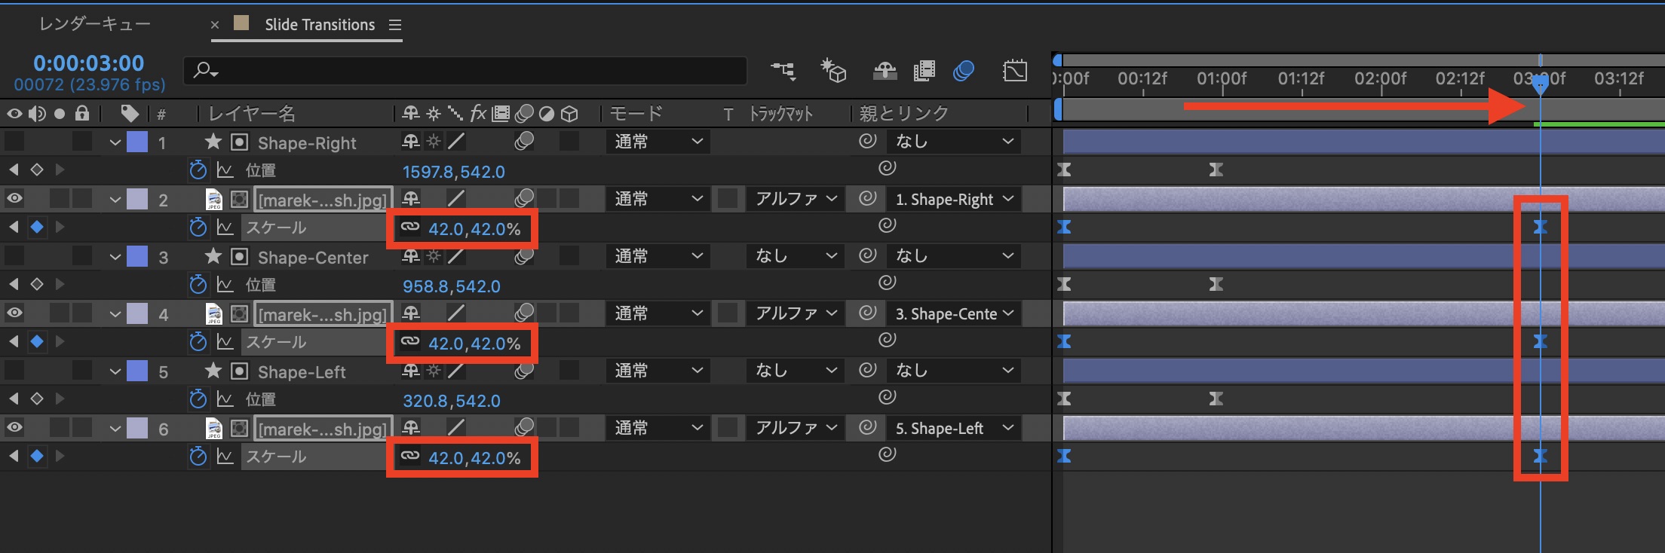This screenshot has height=553, width=1665.
Task: Click the Shape-Left position value 320.8,542.0
Action: (x=451, y=401)
